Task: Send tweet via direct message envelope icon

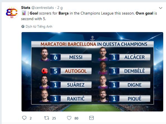Action: coord(92,118)
